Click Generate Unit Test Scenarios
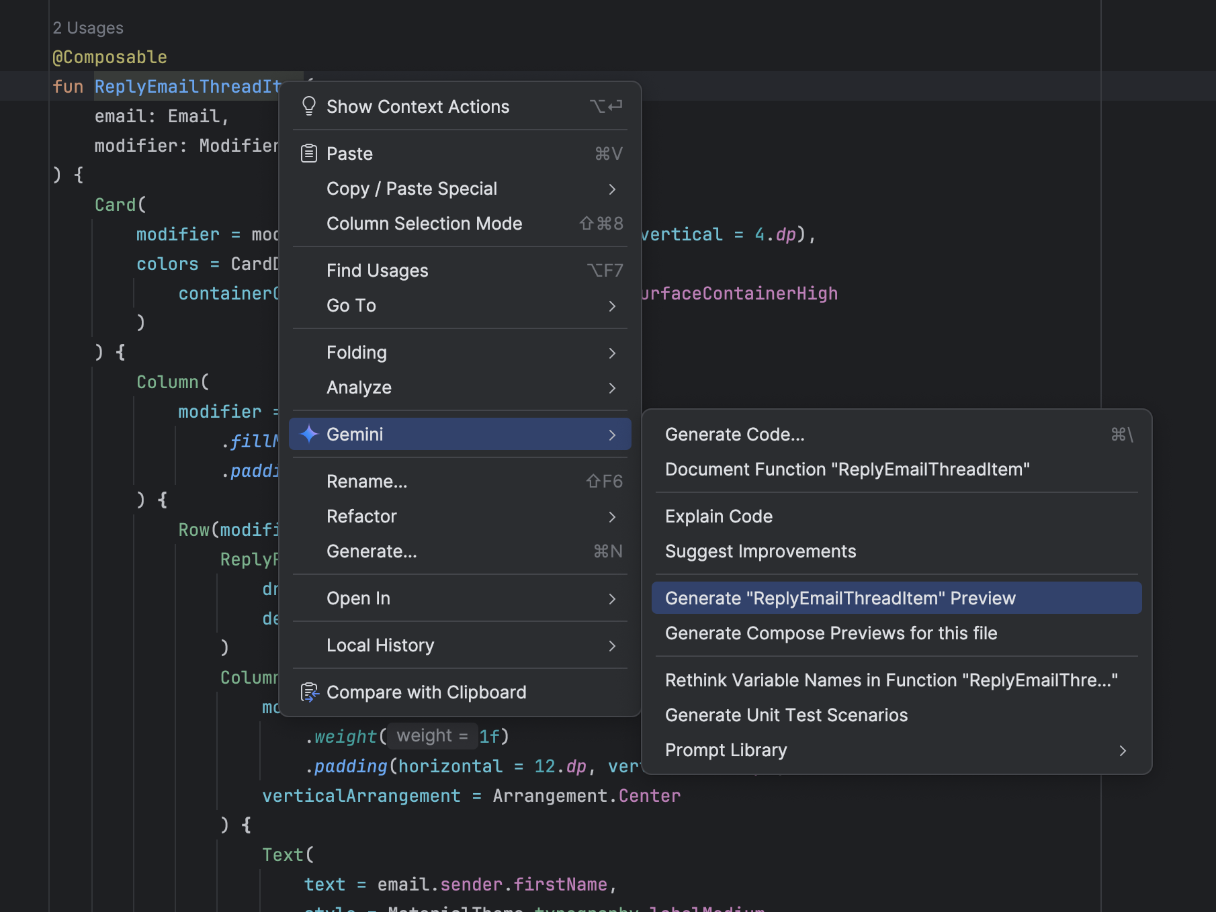 coord(786,715)
